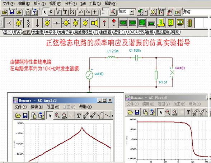Switch to the 发生源 component tab

pyautogui.click(x=38, y=32)
